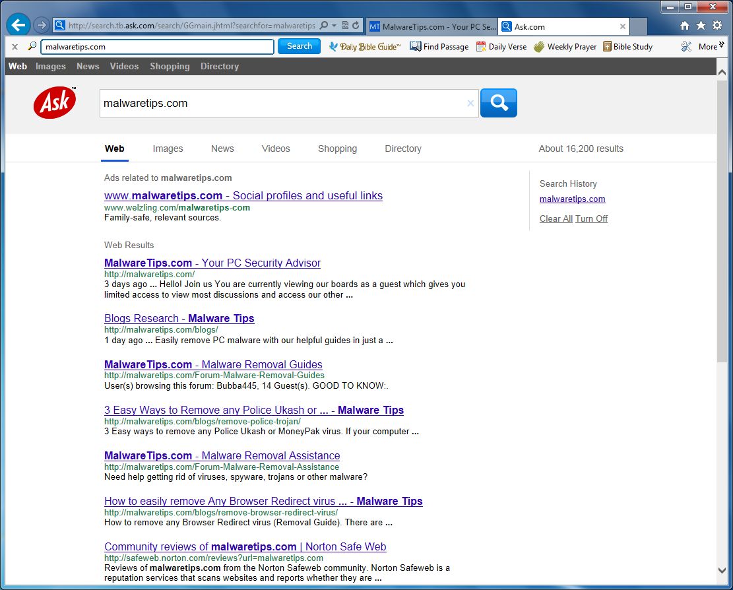Open 'Browser Redirect virus' result link
This screenshot has width=733, height=590.
[x=263, y=501]
